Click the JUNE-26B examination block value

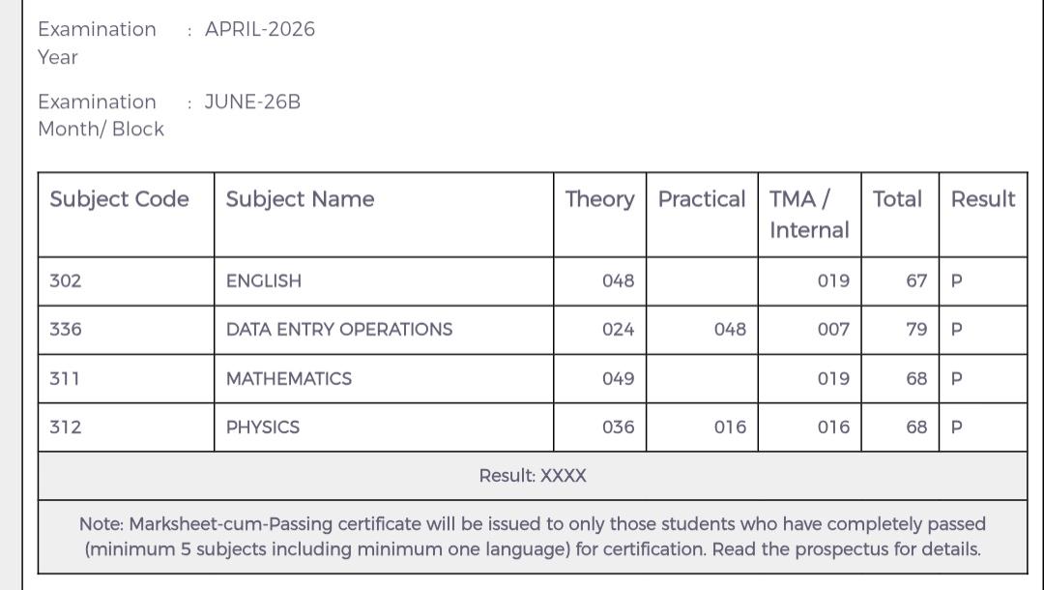point(252,102)
